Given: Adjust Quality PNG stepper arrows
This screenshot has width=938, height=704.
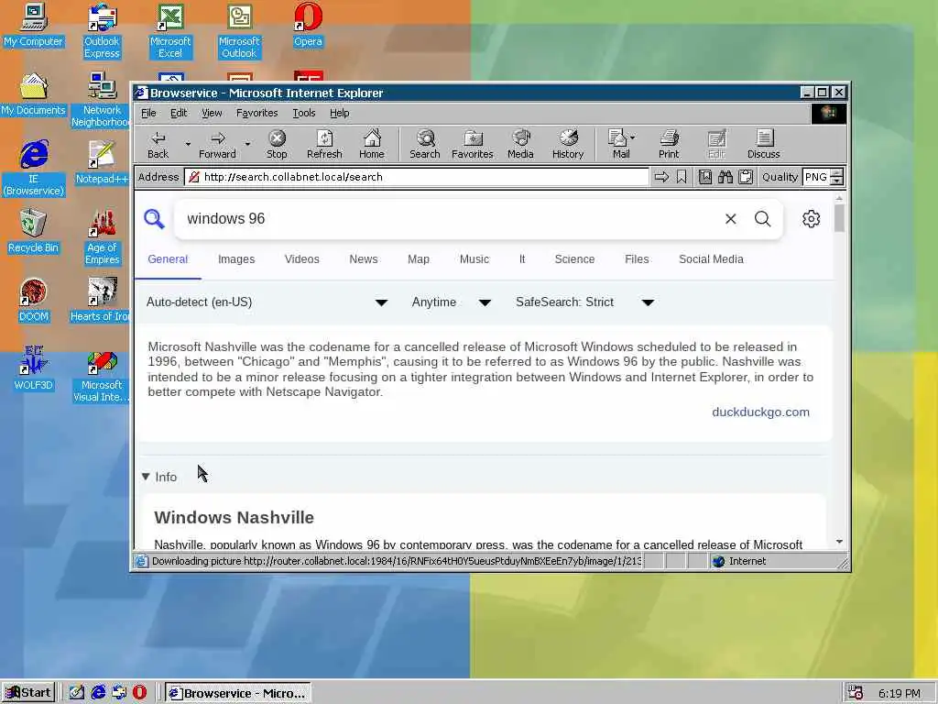Looking at the screenshot, I should (x=837, y=177).
